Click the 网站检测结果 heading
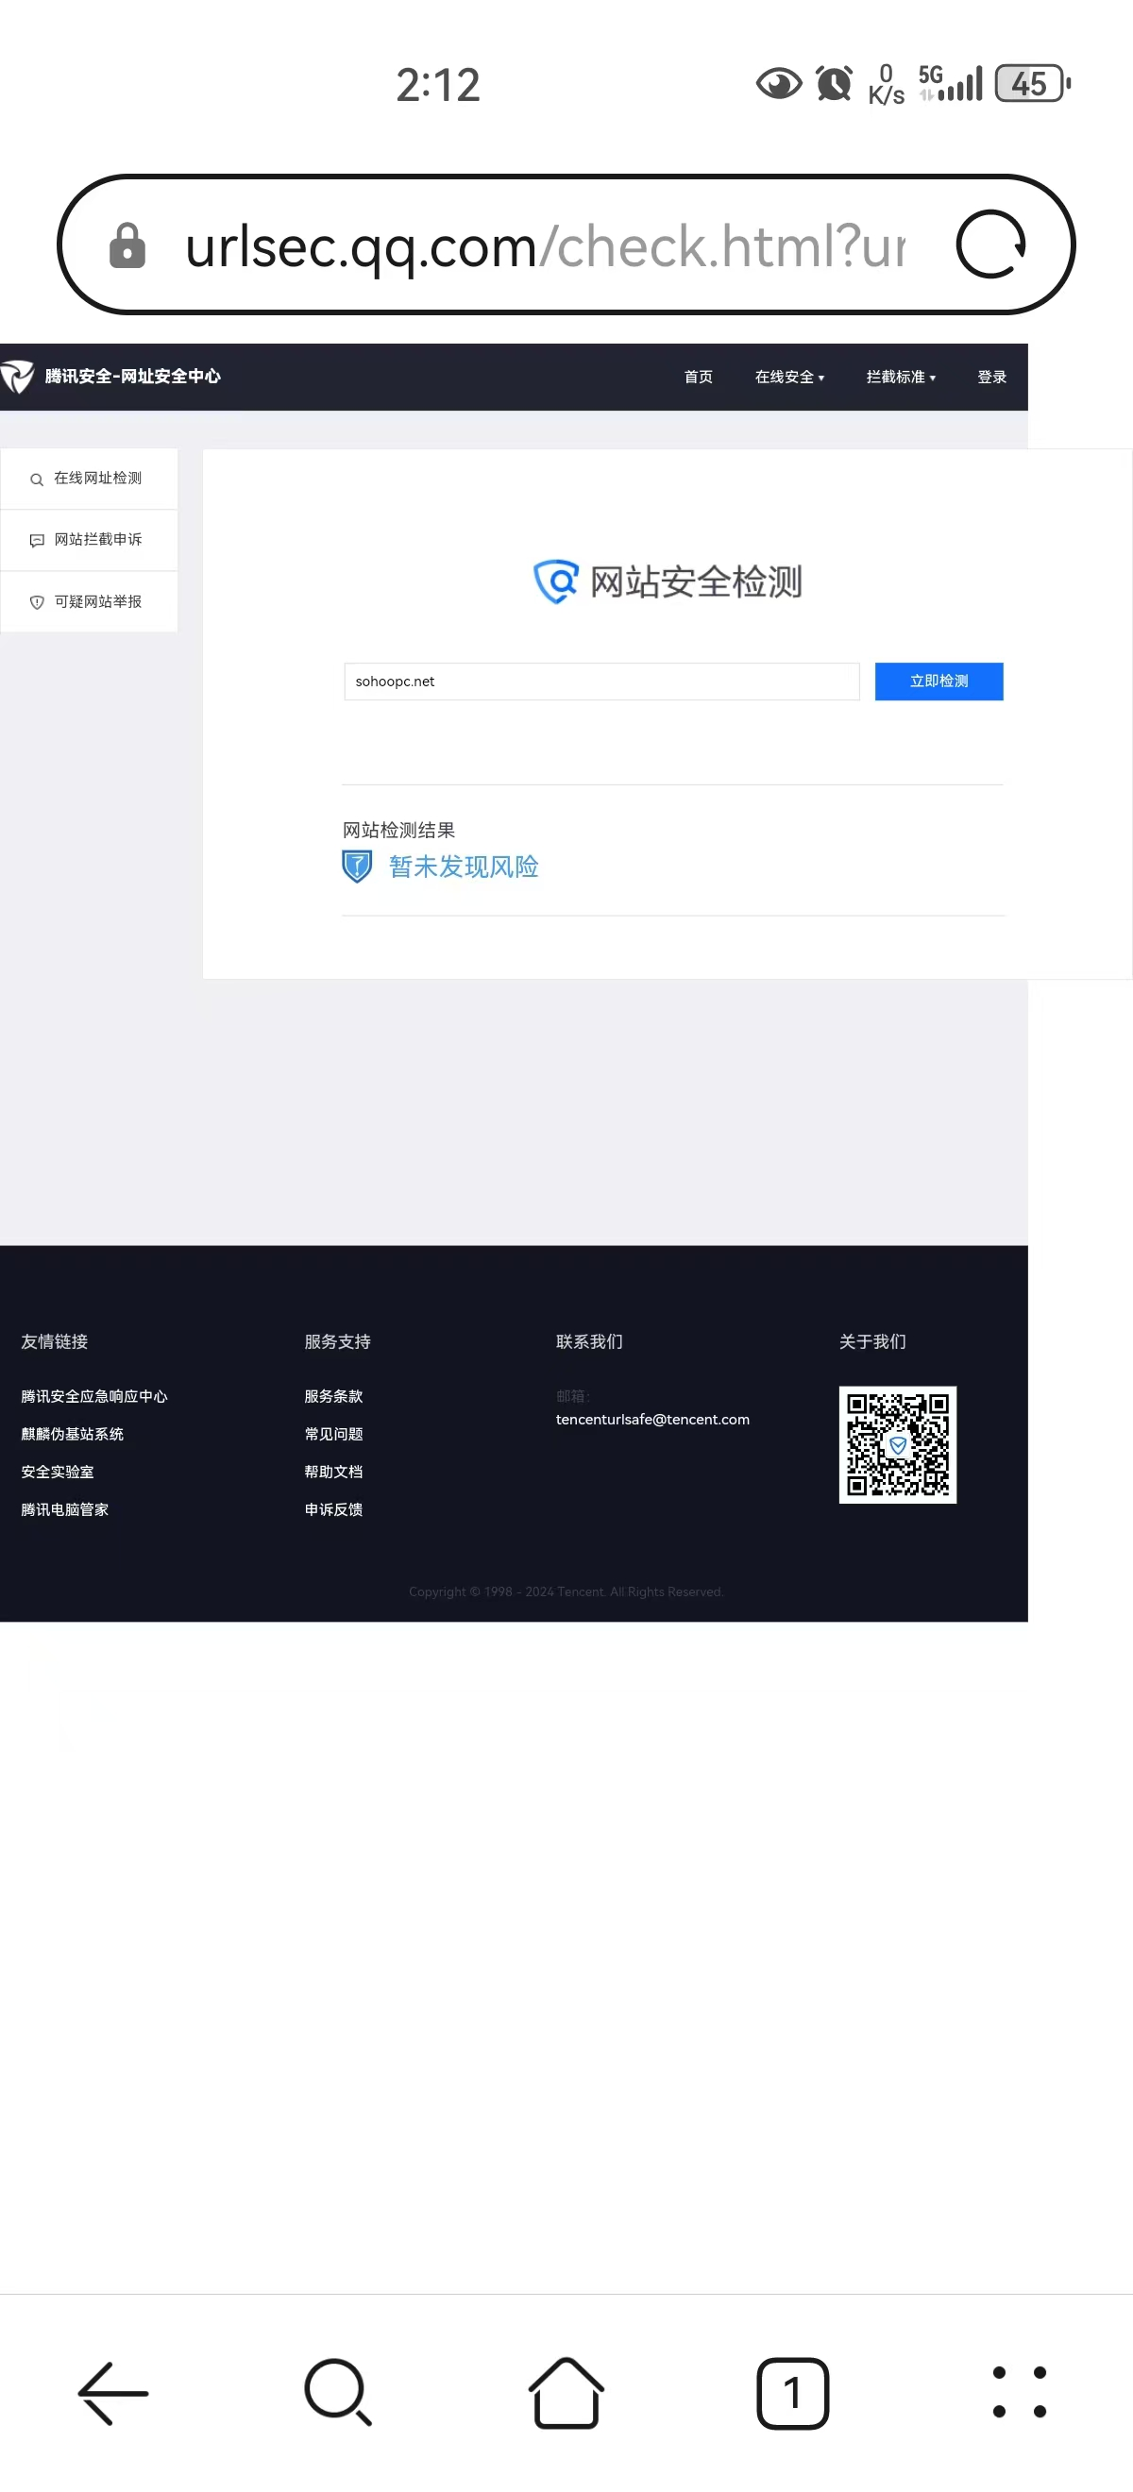The image size is (1133, 2492). 398,830
